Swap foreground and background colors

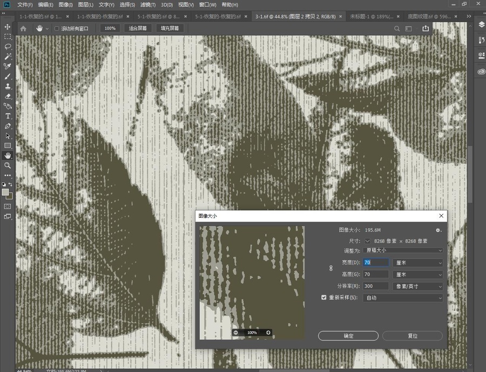tap(10, 184)
